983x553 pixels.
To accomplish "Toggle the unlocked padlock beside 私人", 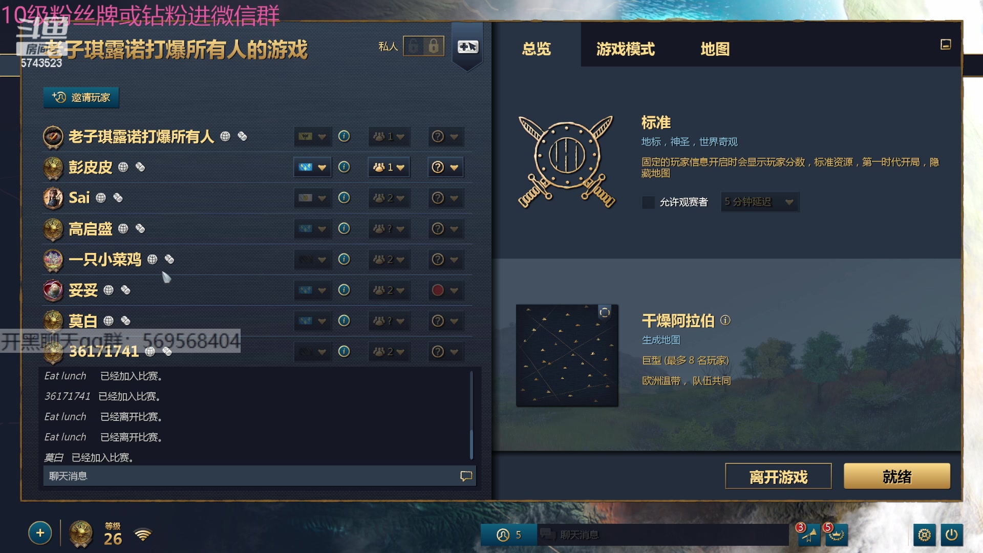I will click(x=414, y=47).
